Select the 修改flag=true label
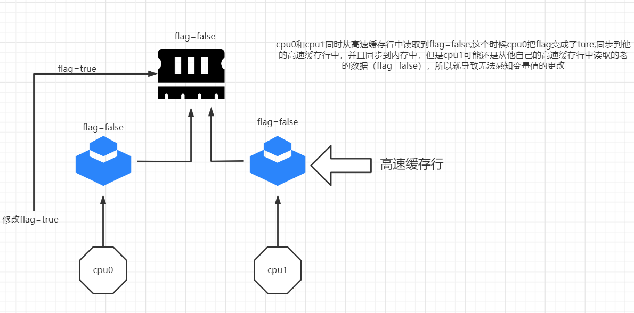The image size is (634, 313). pos(31,220)
